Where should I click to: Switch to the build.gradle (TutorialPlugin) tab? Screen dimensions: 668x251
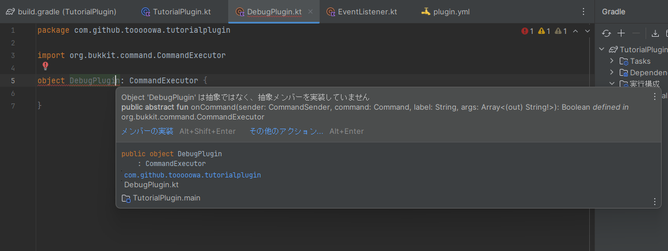click(x=62, y=12)
